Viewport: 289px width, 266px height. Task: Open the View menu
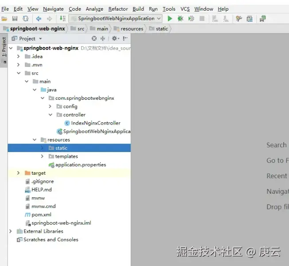33,9
